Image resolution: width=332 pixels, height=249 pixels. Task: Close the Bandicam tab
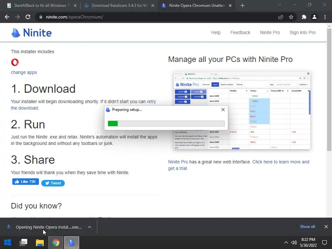pyautogui.click(x=153, y=6)
